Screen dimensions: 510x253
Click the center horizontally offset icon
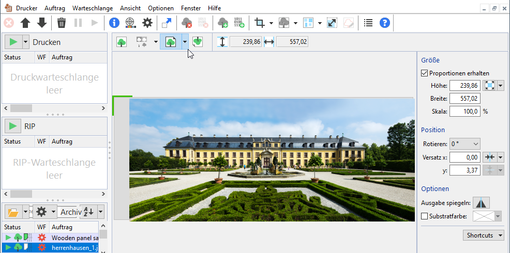(489, 157)
